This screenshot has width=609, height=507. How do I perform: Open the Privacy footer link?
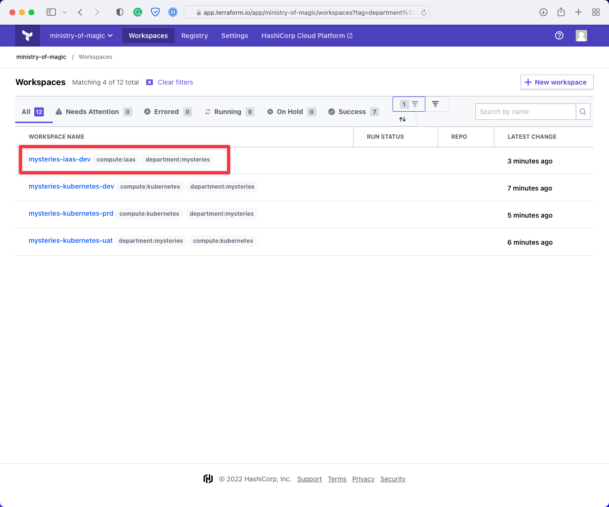tap(363, 479)
